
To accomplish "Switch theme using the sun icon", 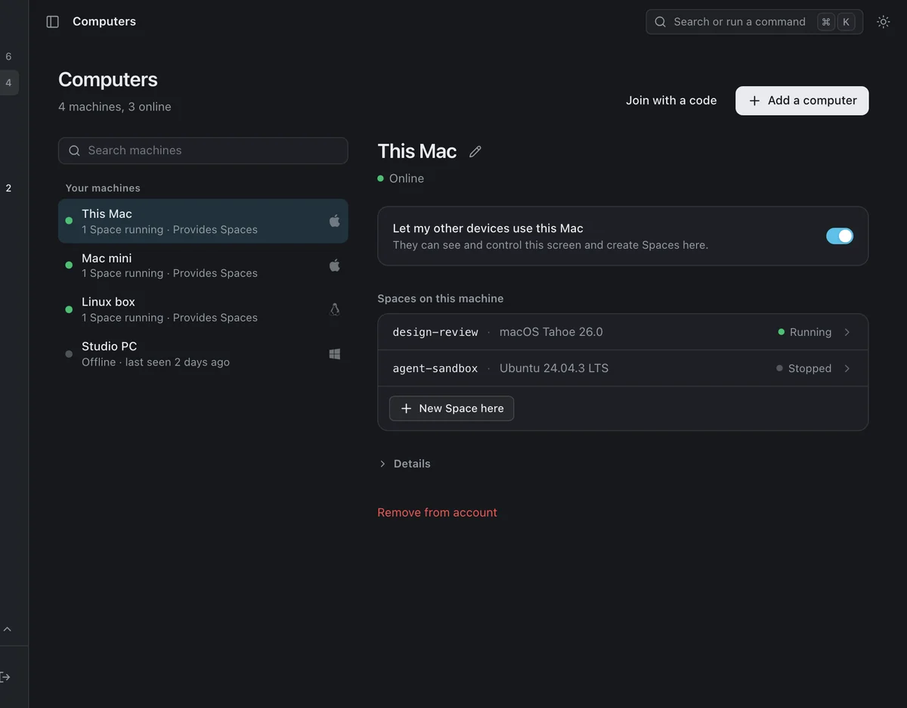I will point(883,22).
